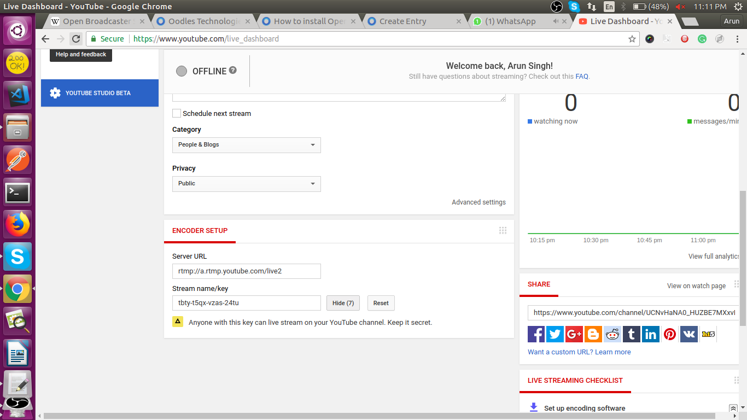Hide the stream key with Hide button

(343, 303)
